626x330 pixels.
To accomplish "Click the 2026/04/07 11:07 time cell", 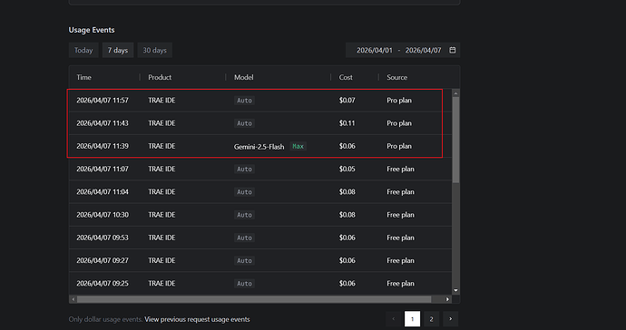I will (103, 169).
